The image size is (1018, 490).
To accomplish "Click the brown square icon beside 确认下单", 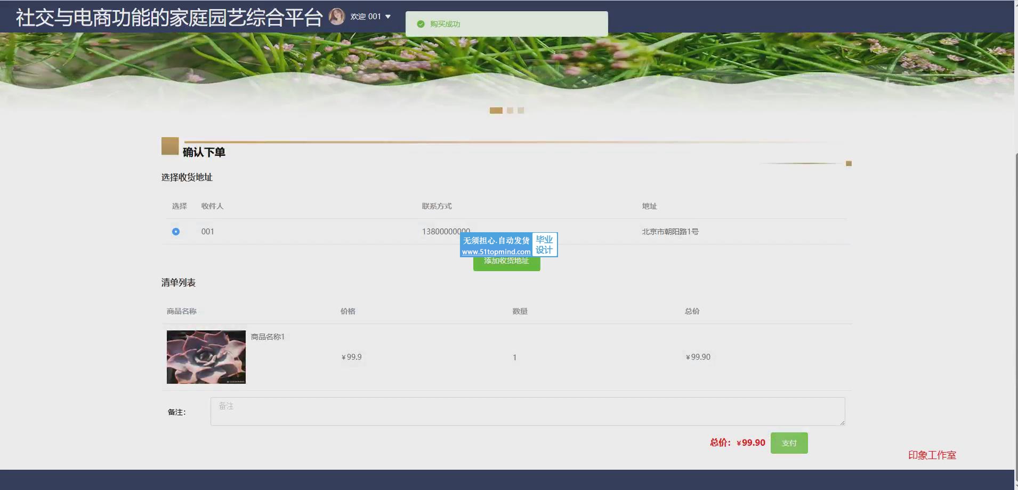I will coord(170,146).
